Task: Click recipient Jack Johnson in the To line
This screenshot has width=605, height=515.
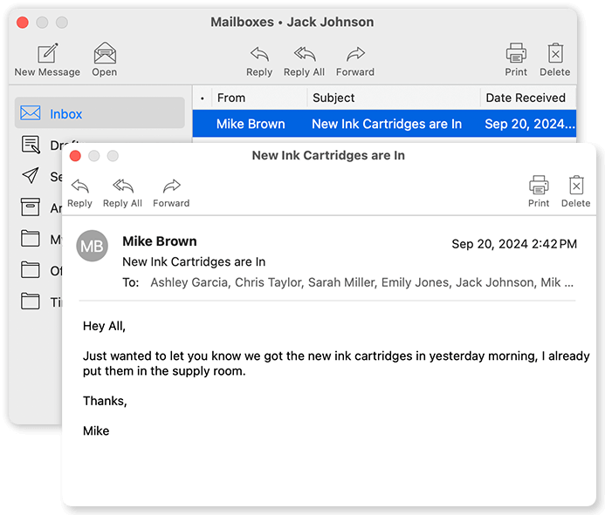Action: [x=495, y=282]
